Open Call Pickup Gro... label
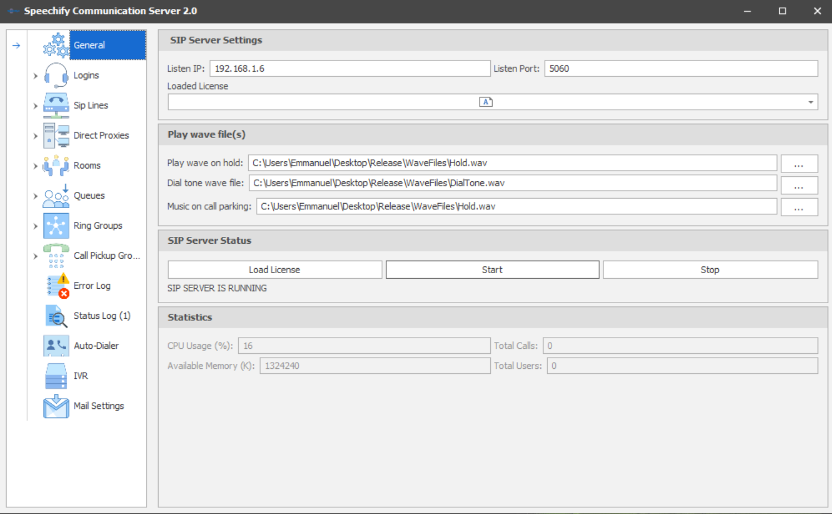Image resolution: width=832 pixels, height=514 pixels. pyautogui.click(x=107, y=255)
